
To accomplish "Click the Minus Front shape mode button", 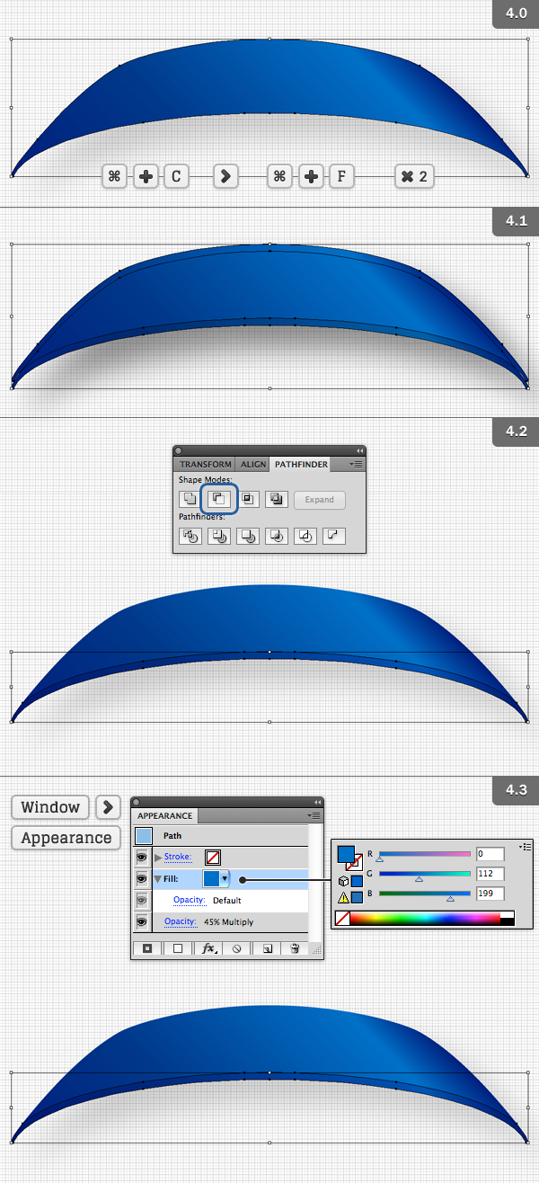I will [x=219, y=499].
